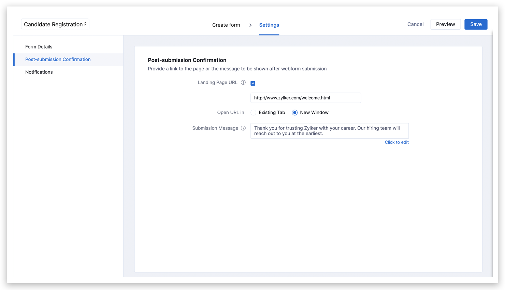505x290 pixels.
Task: Click the Submission Message info icon
Action: 243,128
